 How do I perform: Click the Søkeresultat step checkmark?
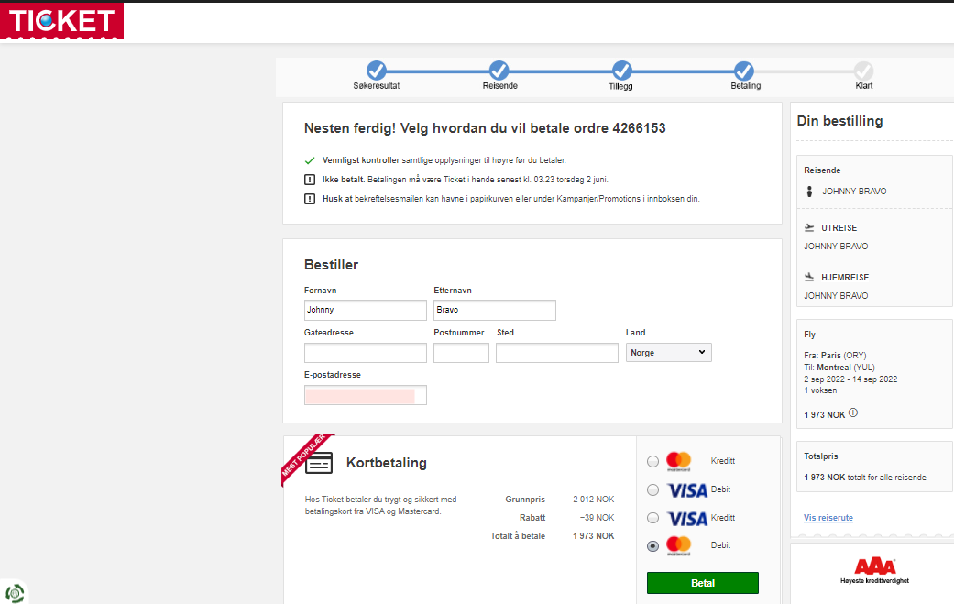point(376,71)
